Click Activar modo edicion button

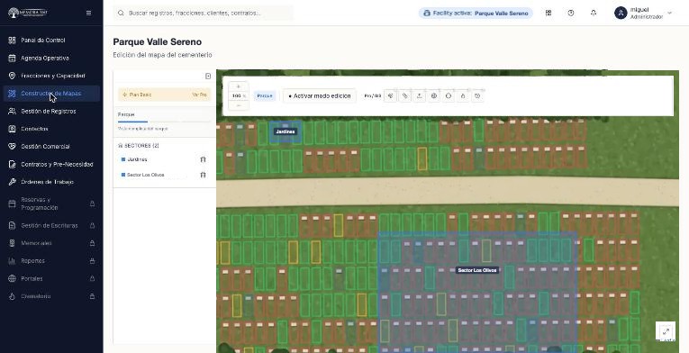point(320,95)
